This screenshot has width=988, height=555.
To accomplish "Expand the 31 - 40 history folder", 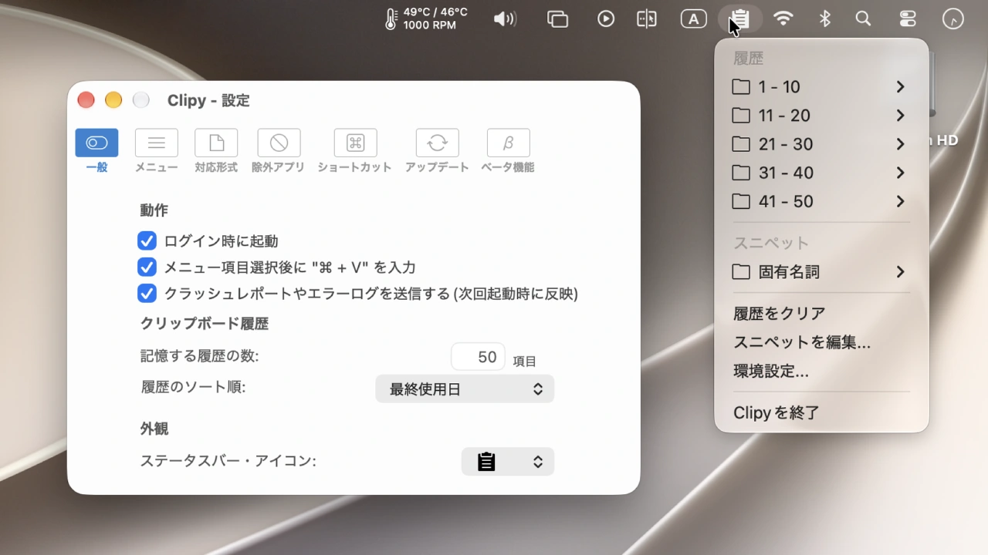I will pos(821,173).
